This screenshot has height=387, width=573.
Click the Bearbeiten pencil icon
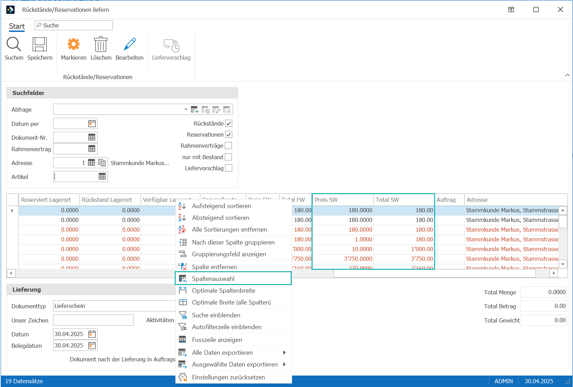(x=130, y=44)
